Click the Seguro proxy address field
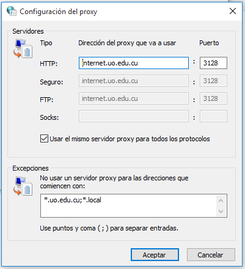Viewport: 245px width, 269px height. coord(134,81)
